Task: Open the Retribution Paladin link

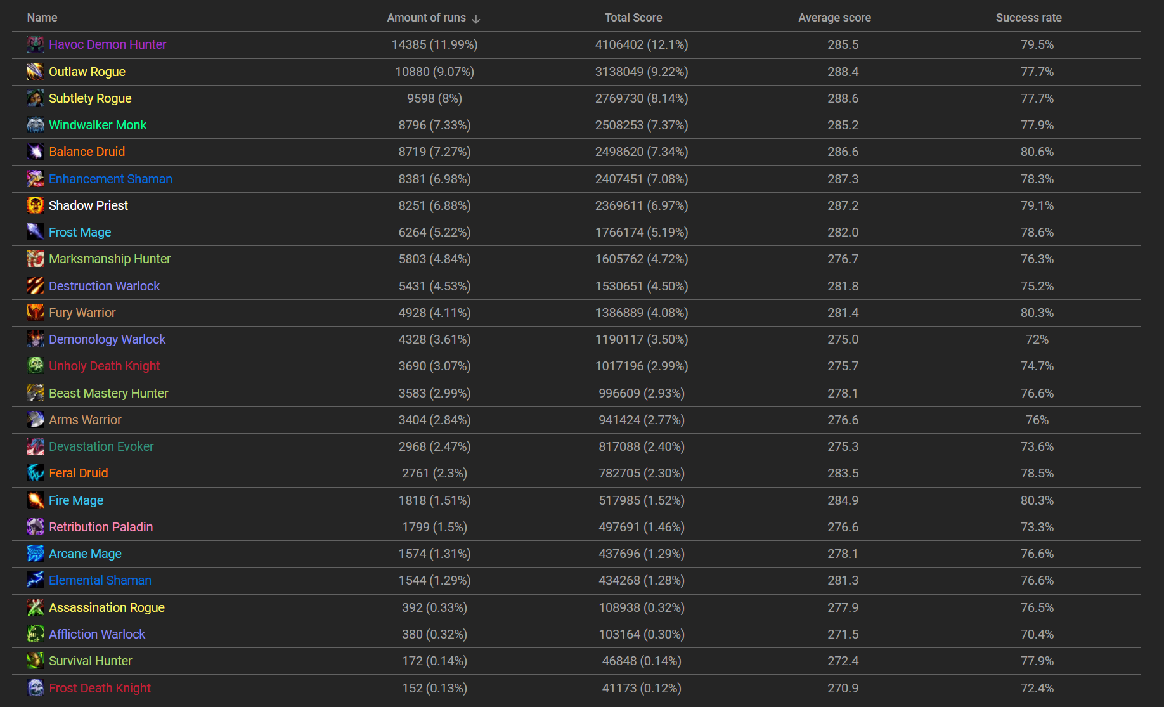Action: pos(101,527)
